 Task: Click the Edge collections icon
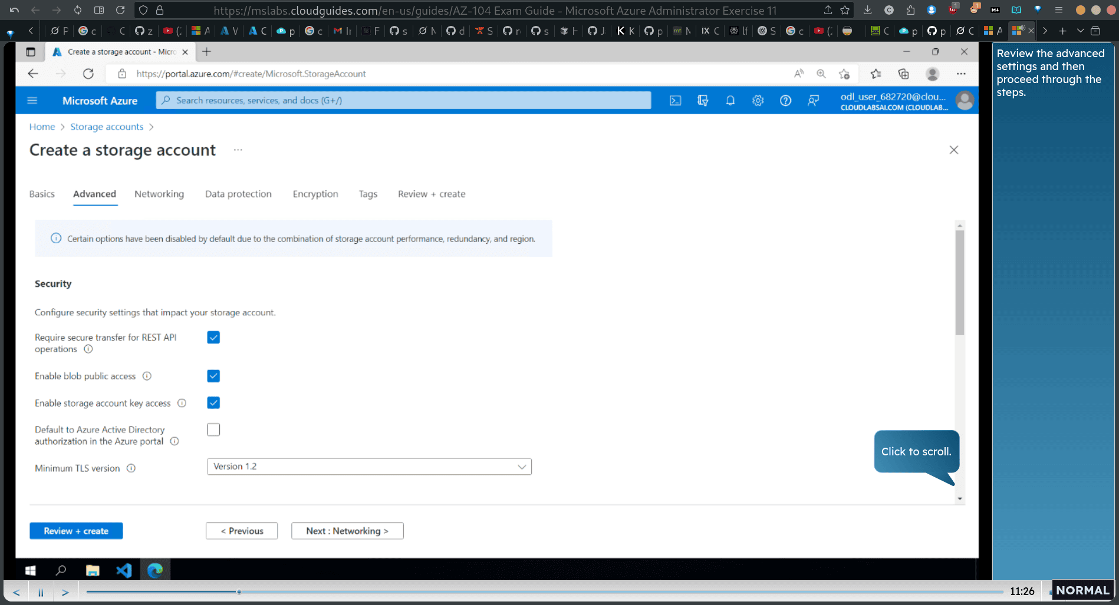[903, 74]
